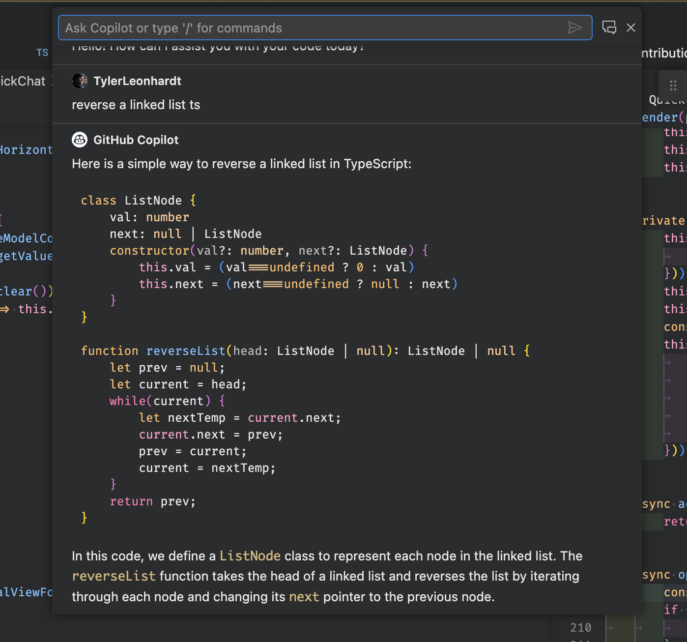
Task: Click the GitHub Copilot robot avatar
Action: click(x=80, y=140)
